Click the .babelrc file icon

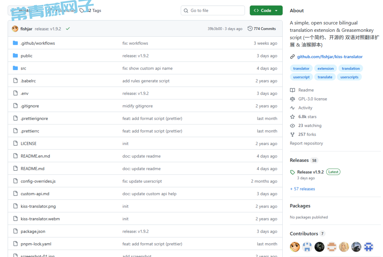point(15,81)
